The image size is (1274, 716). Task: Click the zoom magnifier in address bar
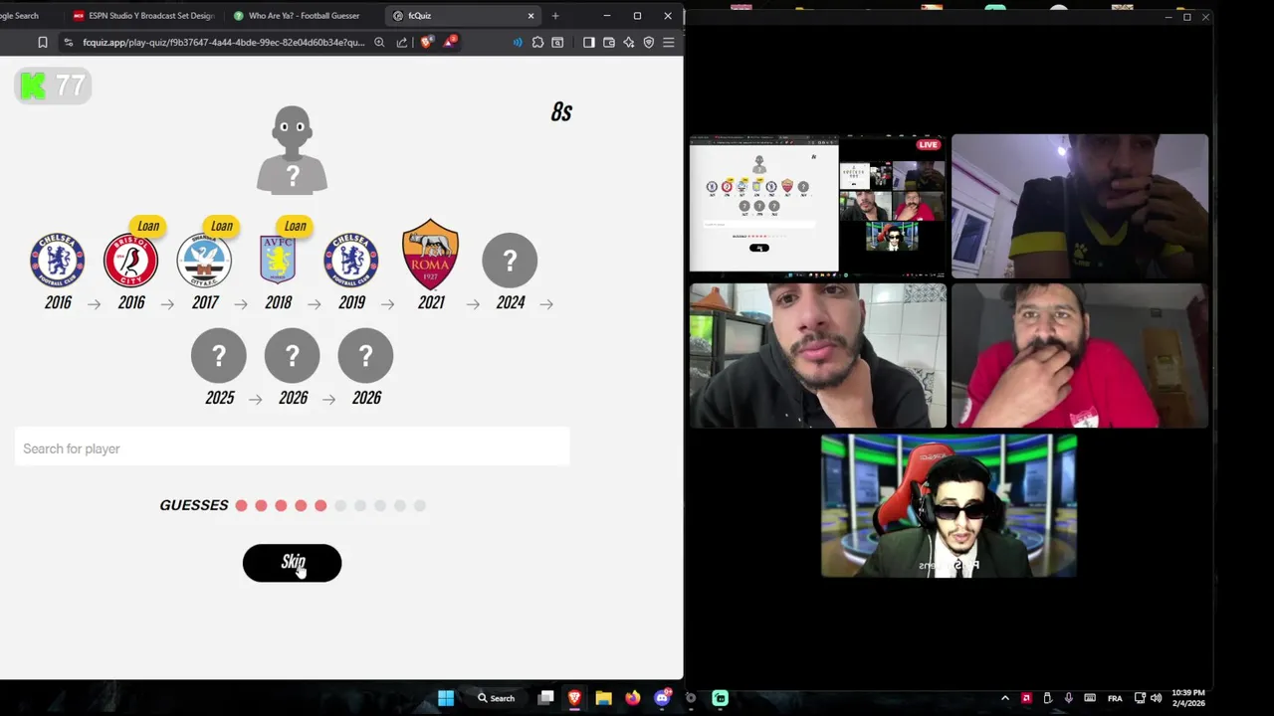(x=379, y=43)
